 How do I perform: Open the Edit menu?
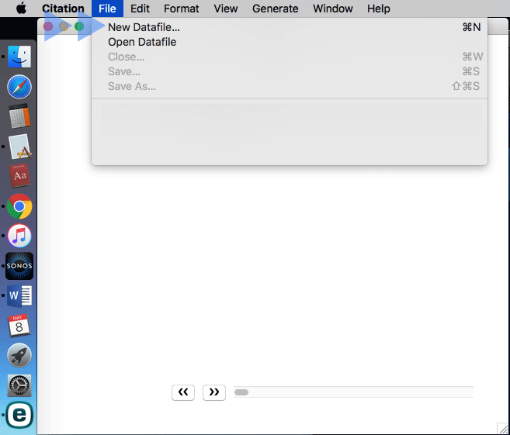coord(140,9)
